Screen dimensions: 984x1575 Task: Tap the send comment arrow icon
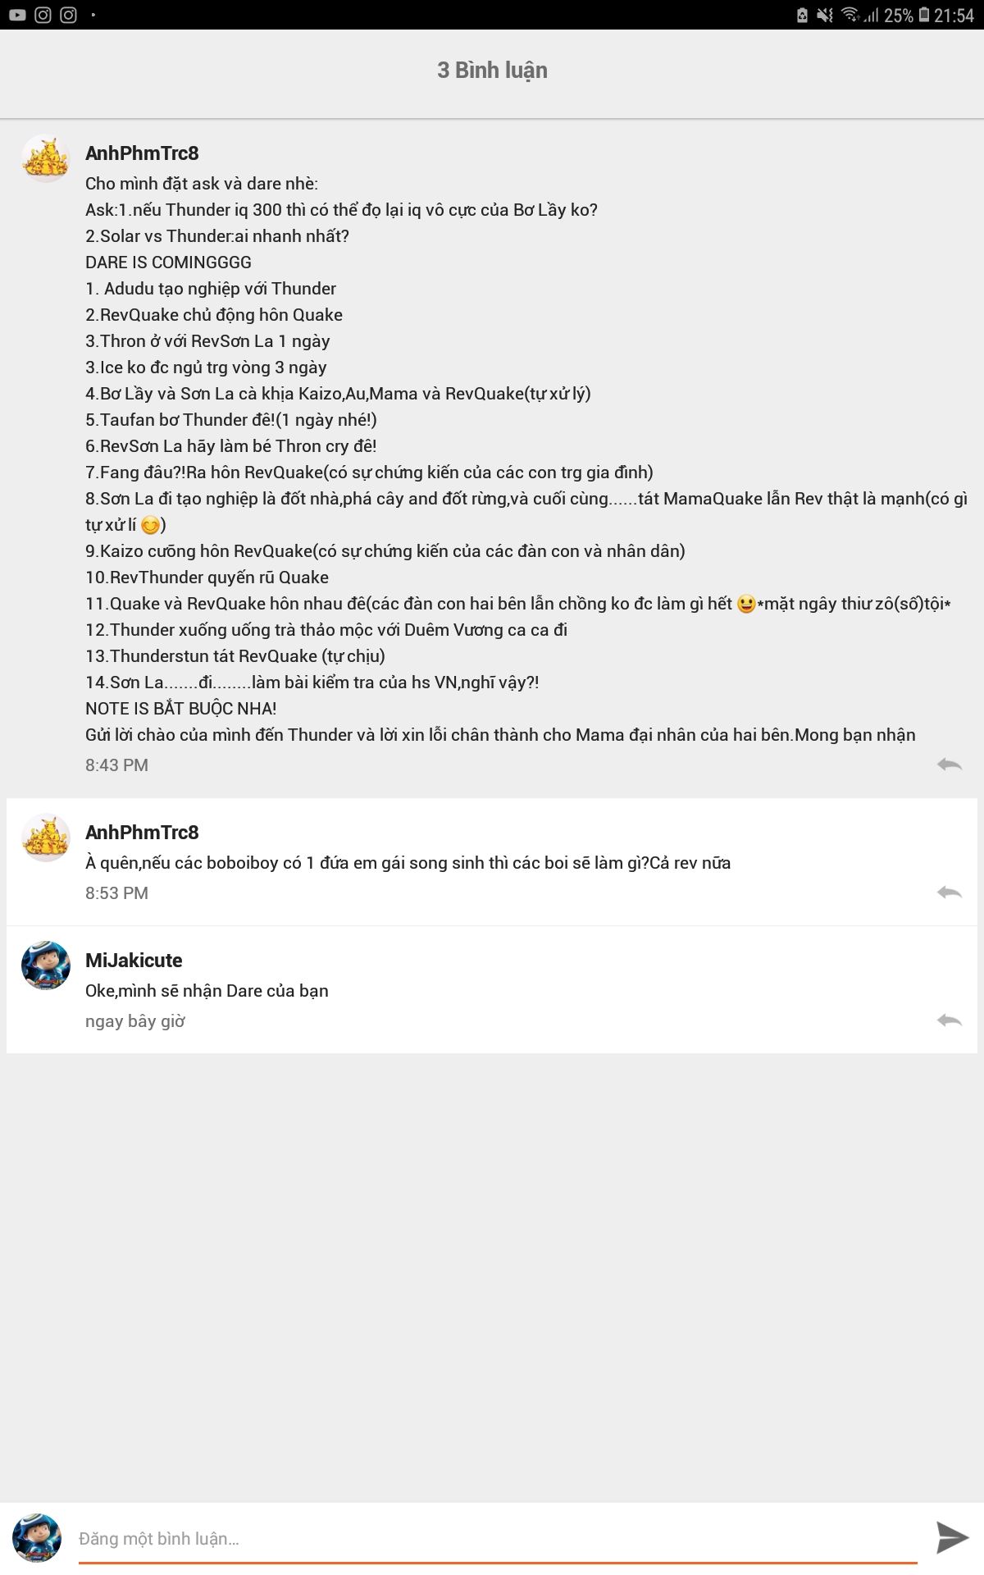(x=952, y=1537)
